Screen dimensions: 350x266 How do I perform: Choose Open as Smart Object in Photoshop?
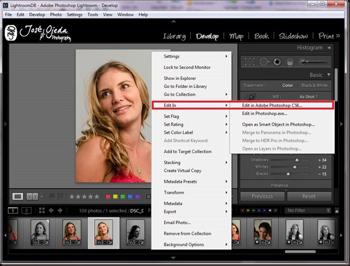pyautogui.click(x=282, y=124)
